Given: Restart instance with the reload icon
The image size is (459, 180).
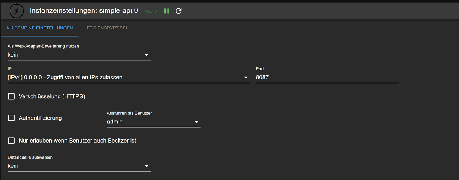Looking at the screenshot, I should pos(178,11).
